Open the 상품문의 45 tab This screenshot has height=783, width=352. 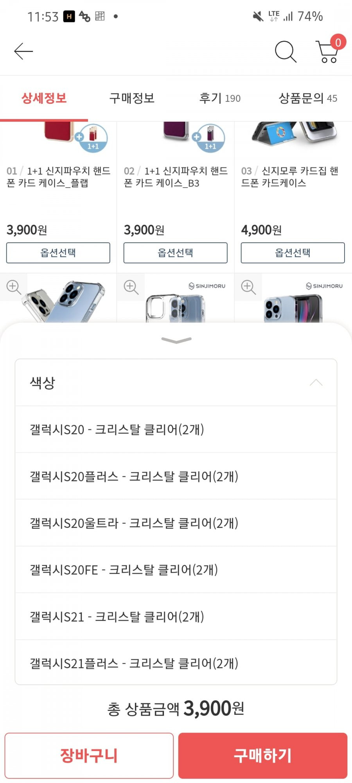(308, 98)
